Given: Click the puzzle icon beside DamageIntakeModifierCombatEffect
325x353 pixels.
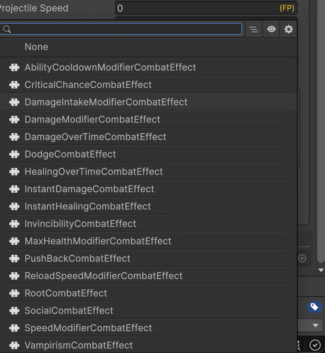Looking at the screenshot, I should [14, 102].
